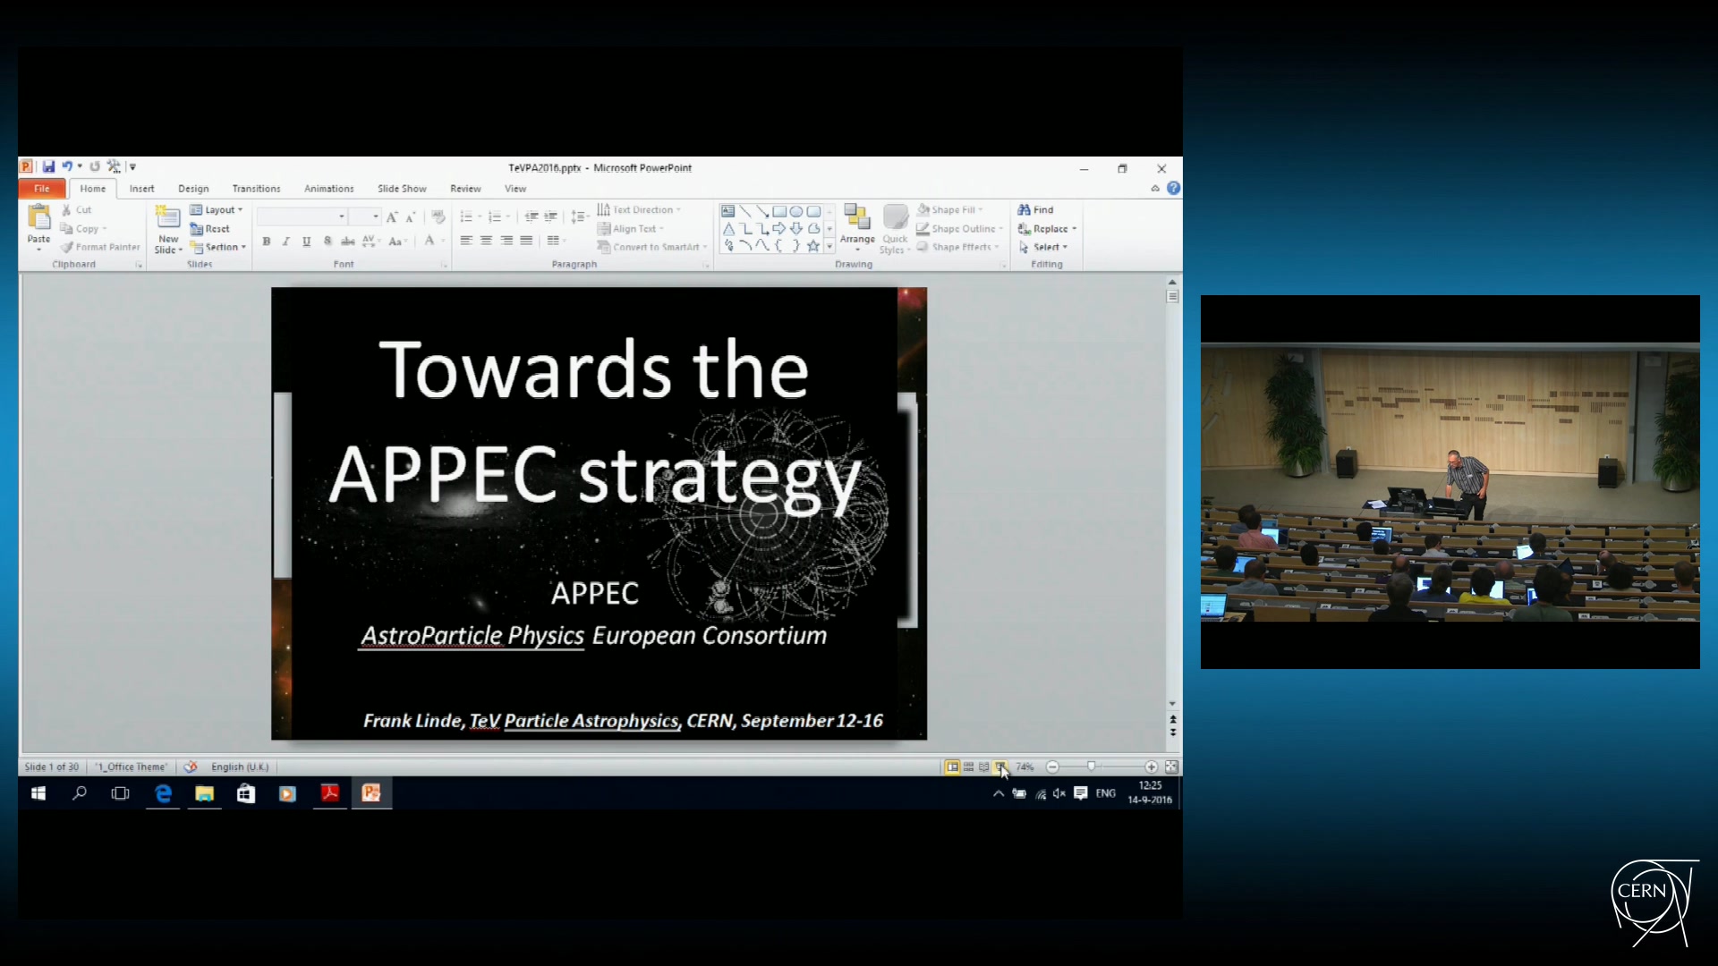The width and height of the screenshot is (1718, 966).
Task: Click the Format Painter brush icon
Action: 66,248
